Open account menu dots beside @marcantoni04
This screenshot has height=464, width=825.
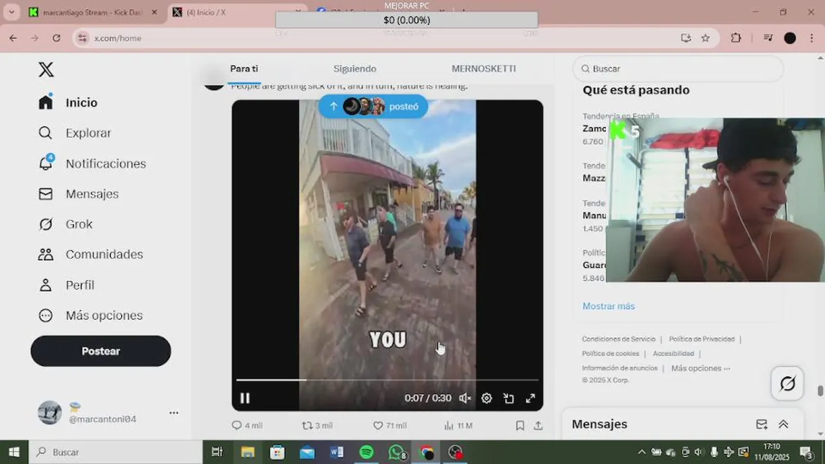pos(173,412)
